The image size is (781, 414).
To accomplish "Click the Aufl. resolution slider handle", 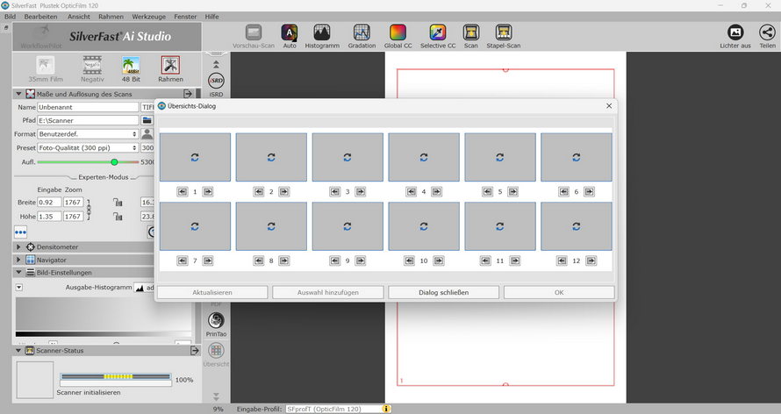I will tap(114, 162).
